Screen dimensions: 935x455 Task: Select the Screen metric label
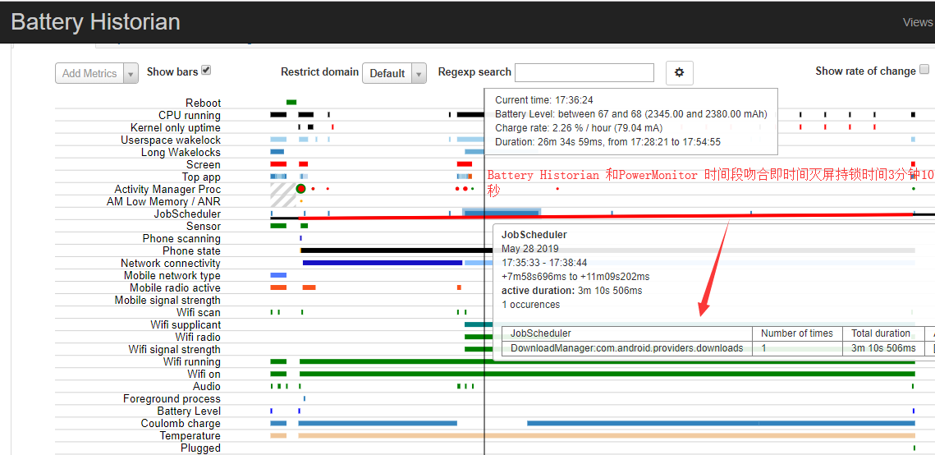(x=204, y=164)
